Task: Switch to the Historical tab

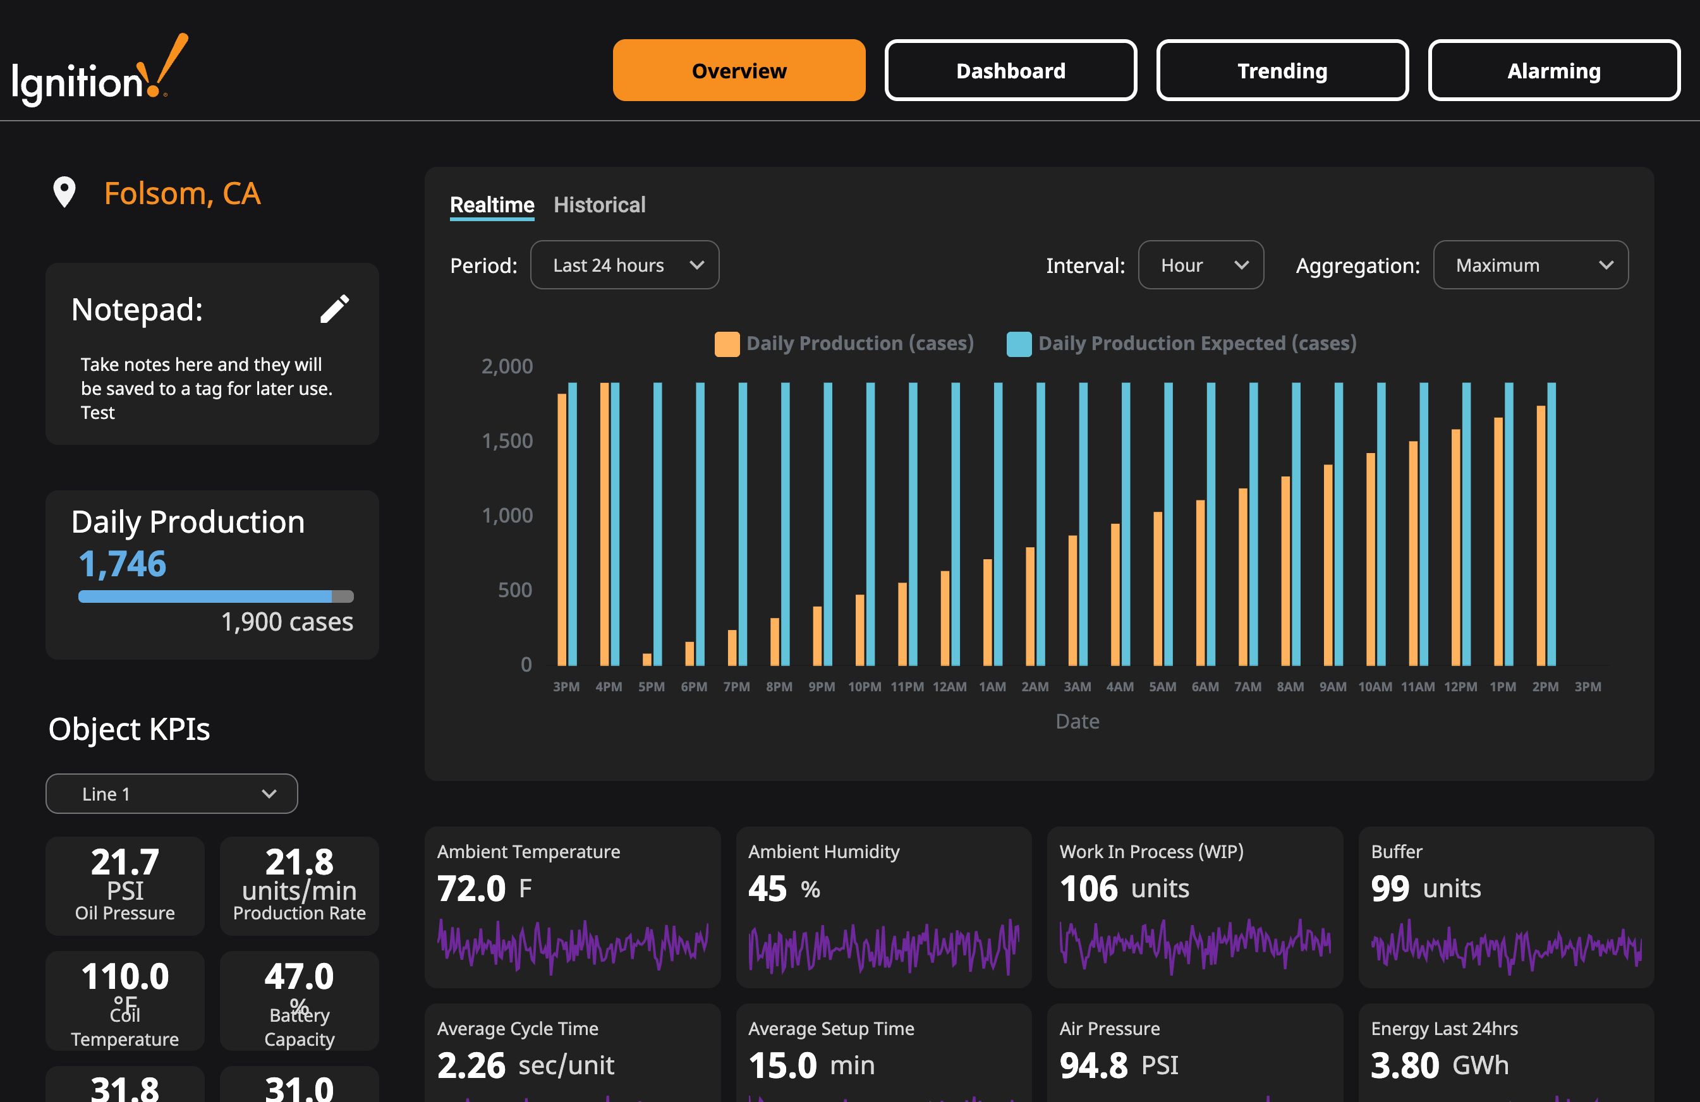Action: tap(599, 205)
